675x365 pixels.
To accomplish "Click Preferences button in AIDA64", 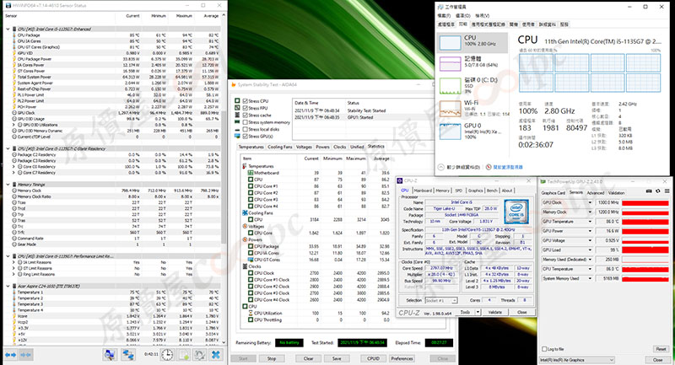I will [402, 358].
